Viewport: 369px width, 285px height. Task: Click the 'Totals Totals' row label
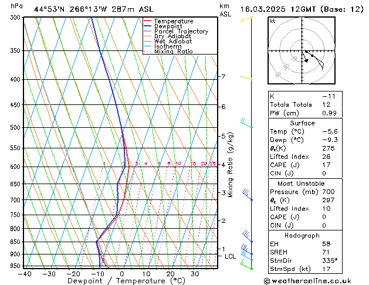click(x=291, y=104)
